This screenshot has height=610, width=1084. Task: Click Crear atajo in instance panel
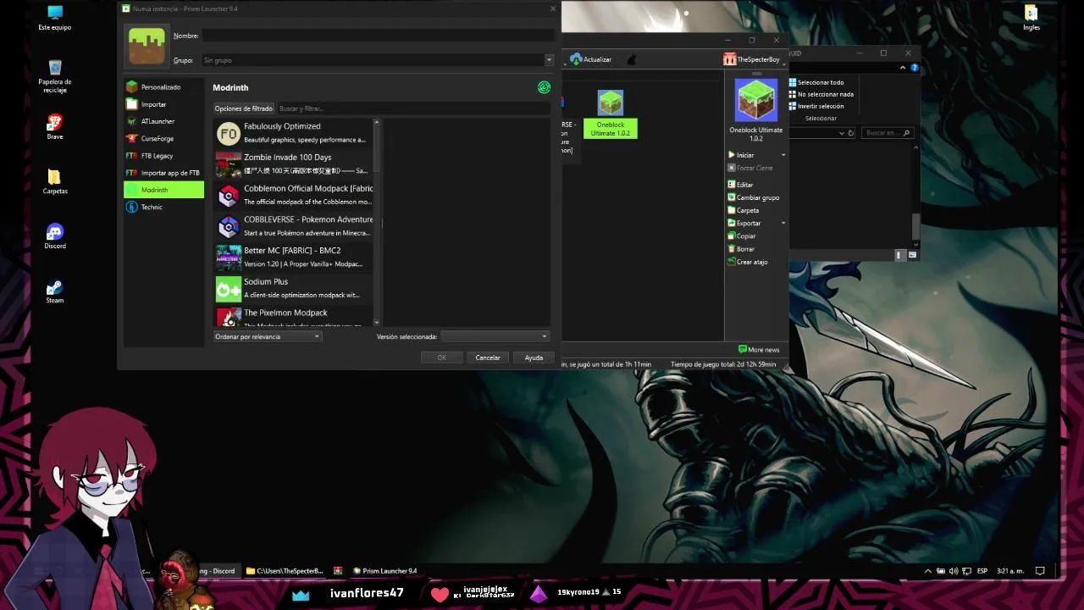tap(748, 262)
